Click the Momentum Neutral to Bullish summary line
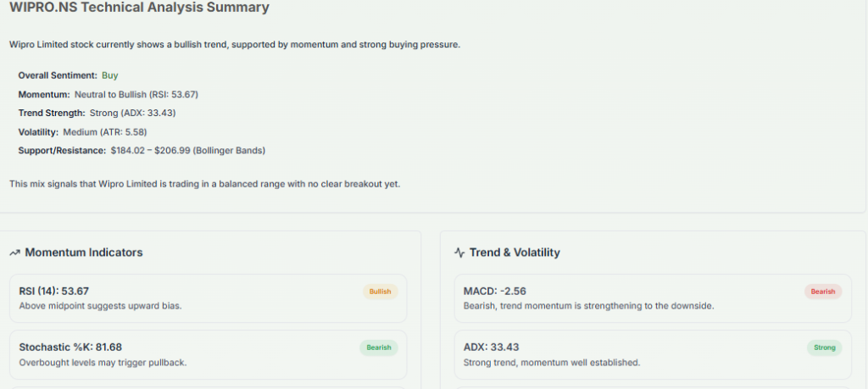Screen dimensions: 868x389 coord(108,94)
